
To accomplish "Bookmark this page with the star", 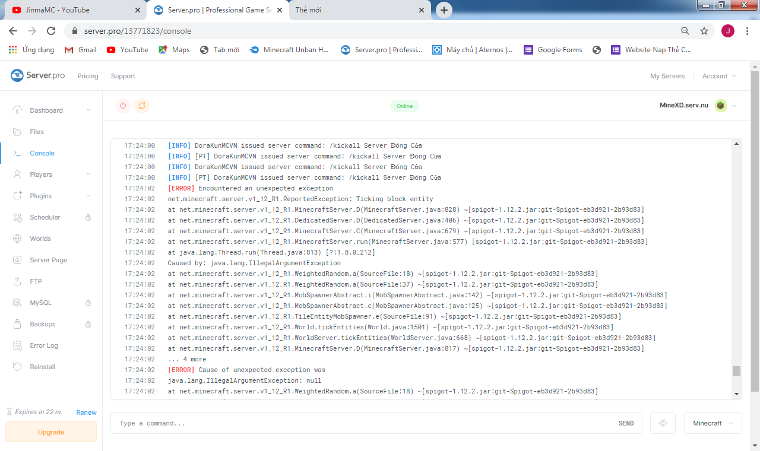I will [704, 31].
